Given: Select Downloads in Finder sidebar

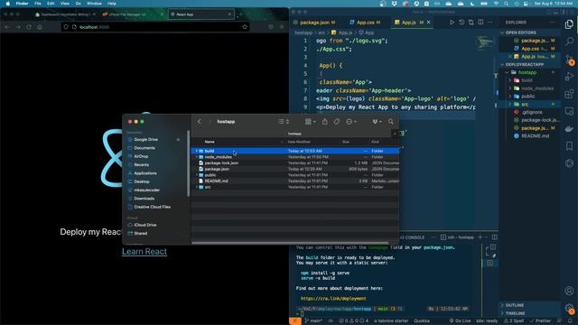Looking at the screenshot, I should click(144, 199).
